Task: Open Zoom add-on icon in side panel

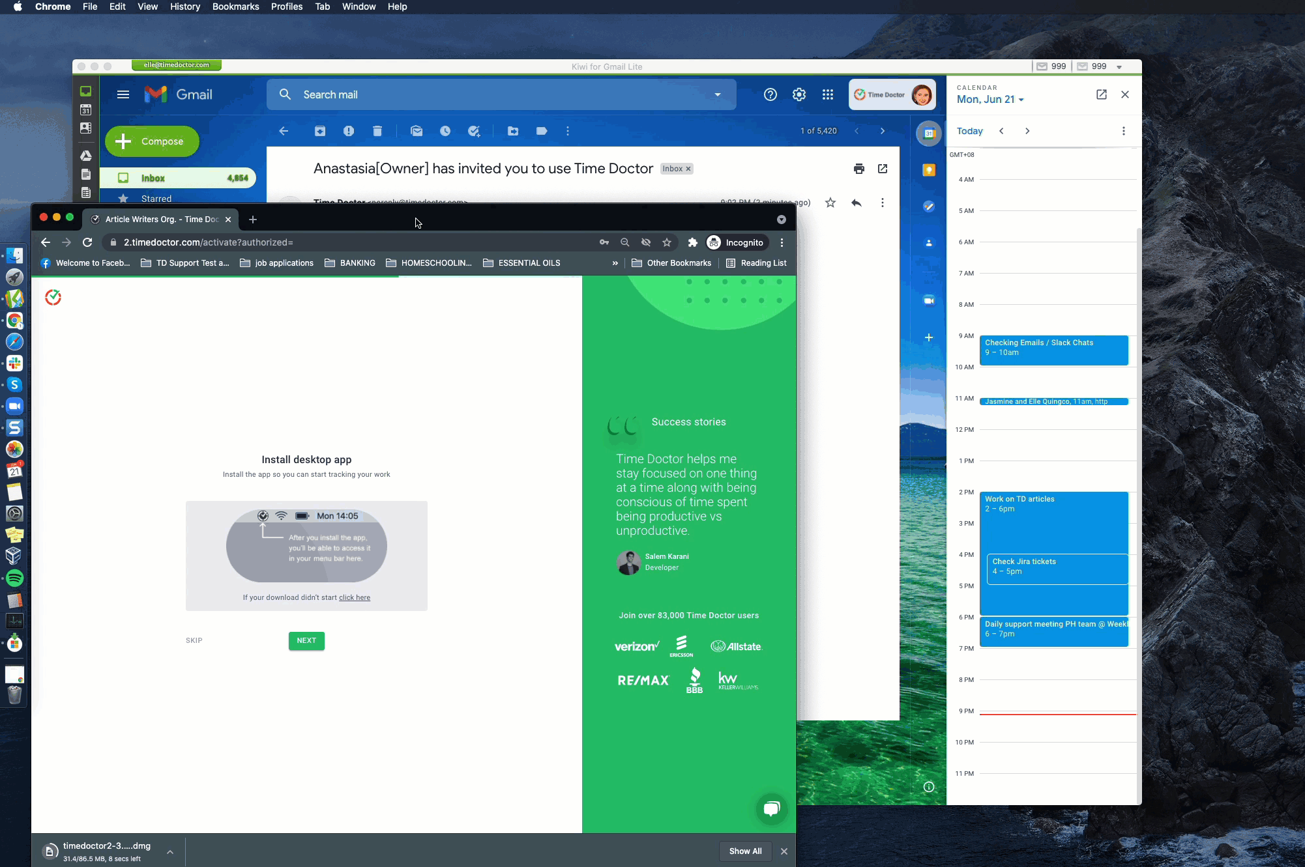Action: (x=929, y=300)
